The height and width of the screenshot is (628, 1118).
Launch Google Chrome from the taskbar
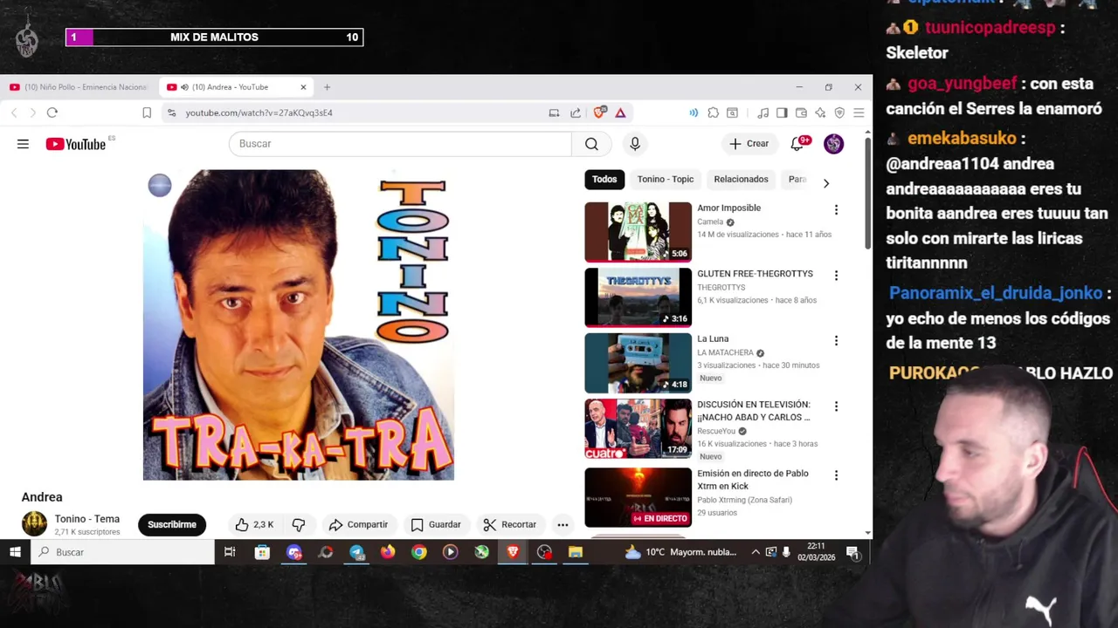pos(419,551)
